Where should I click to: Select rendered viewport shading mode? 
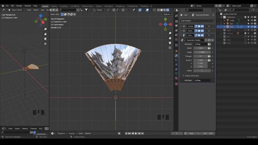(168, 10)
